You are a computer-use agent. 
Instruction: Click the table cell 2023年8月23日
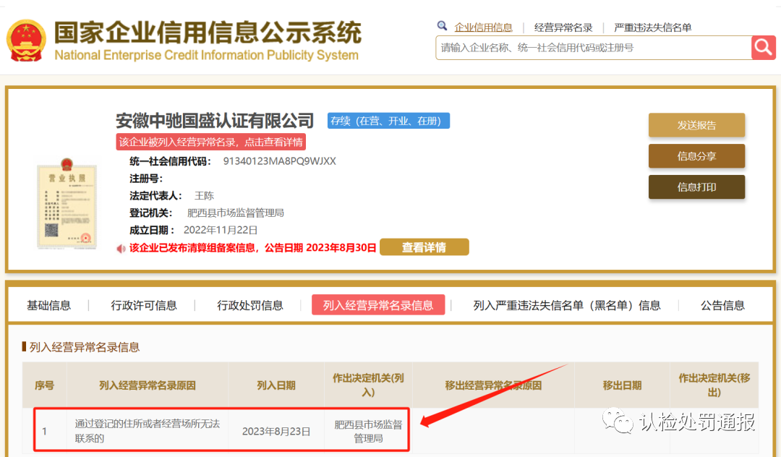[276, 431]
